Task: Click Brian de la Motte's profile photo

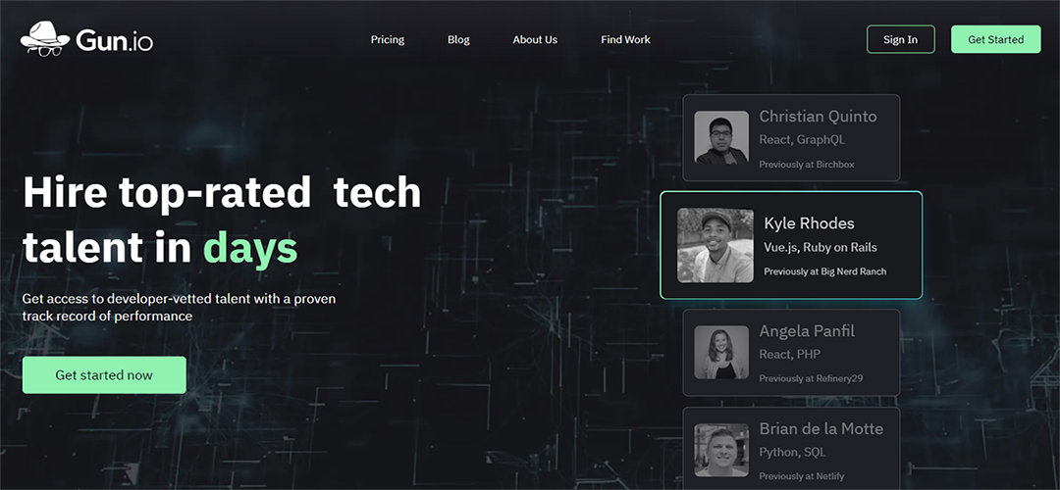Action: point(721,450)
